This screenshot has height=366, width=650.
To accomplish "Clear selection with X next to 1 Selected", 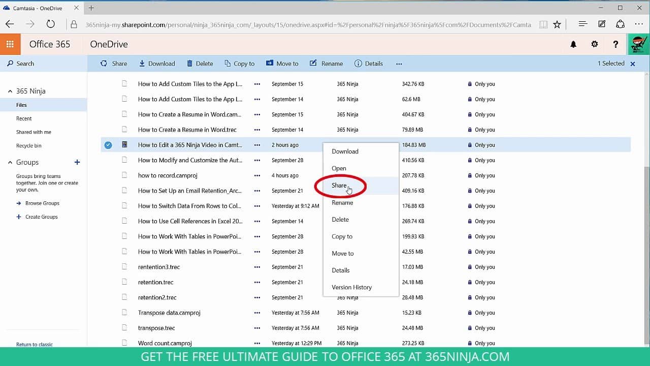I will (633, 64).
